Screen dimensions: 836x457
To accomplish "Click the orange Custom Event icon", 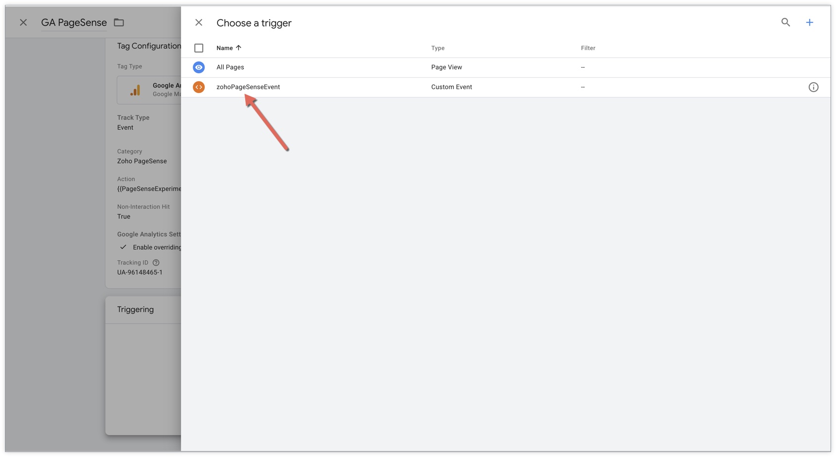I will tap(199, 87).
